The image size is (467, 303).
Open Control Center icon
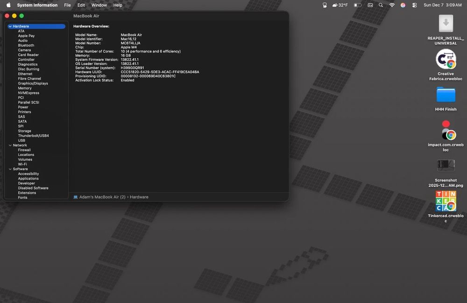pyautogui.click(x=414, y=5)
